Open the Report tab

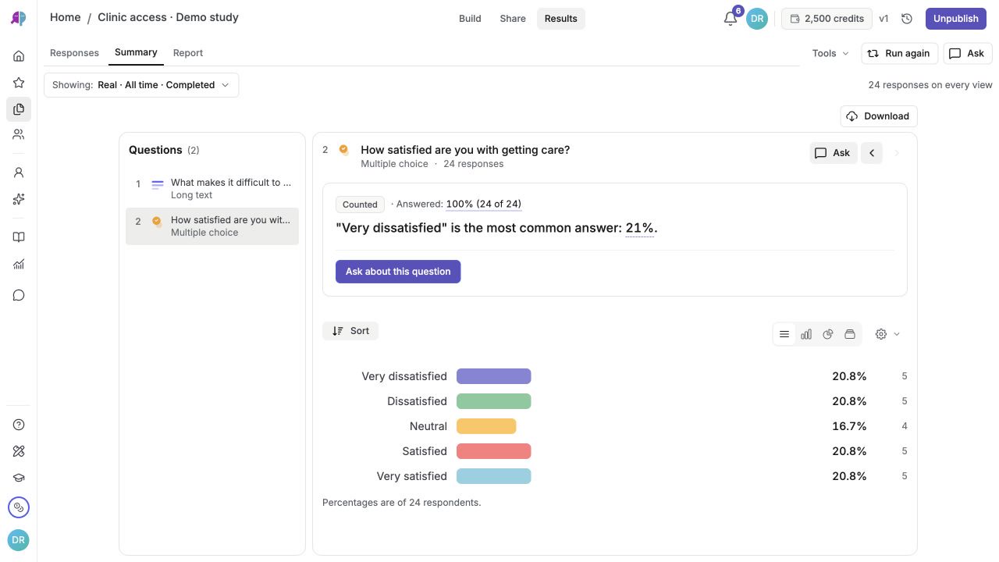pos(188,53)
